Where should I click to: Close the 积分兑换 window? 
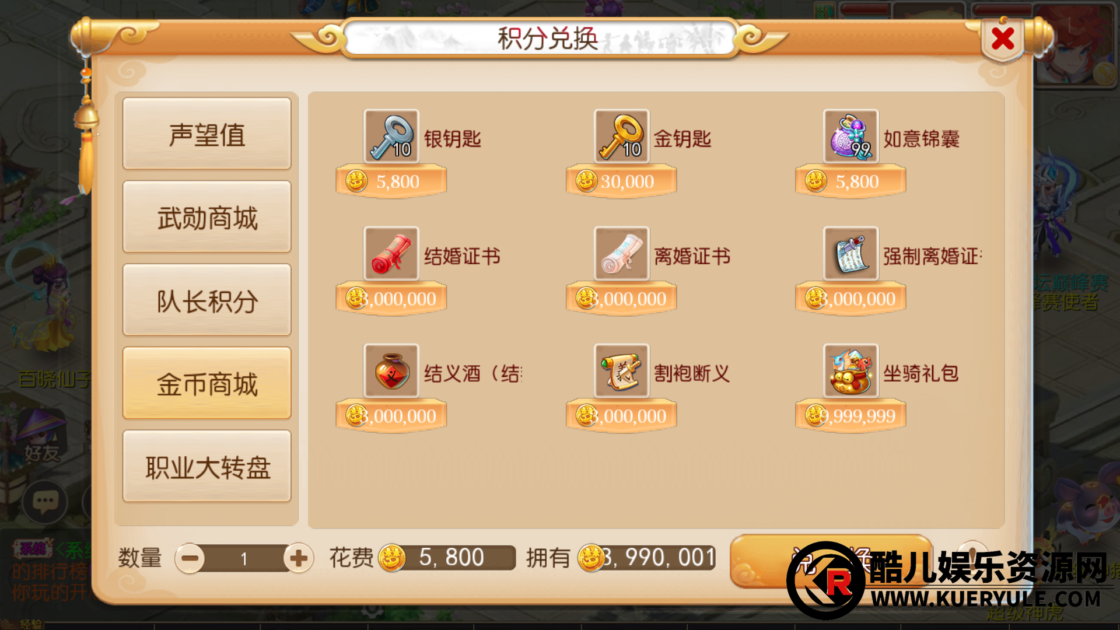(x=1002, y=39)
